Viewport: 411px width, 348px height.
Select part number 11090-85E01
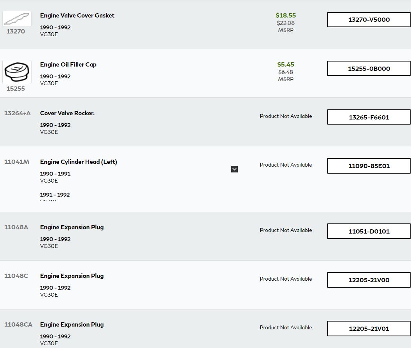click(369, 166)
